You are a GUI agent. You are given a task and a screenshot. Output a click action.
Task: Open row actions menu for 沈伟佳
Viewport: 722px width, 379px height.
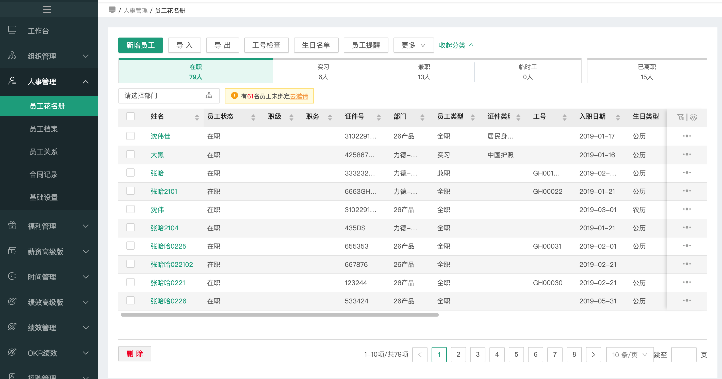point(687,136)
